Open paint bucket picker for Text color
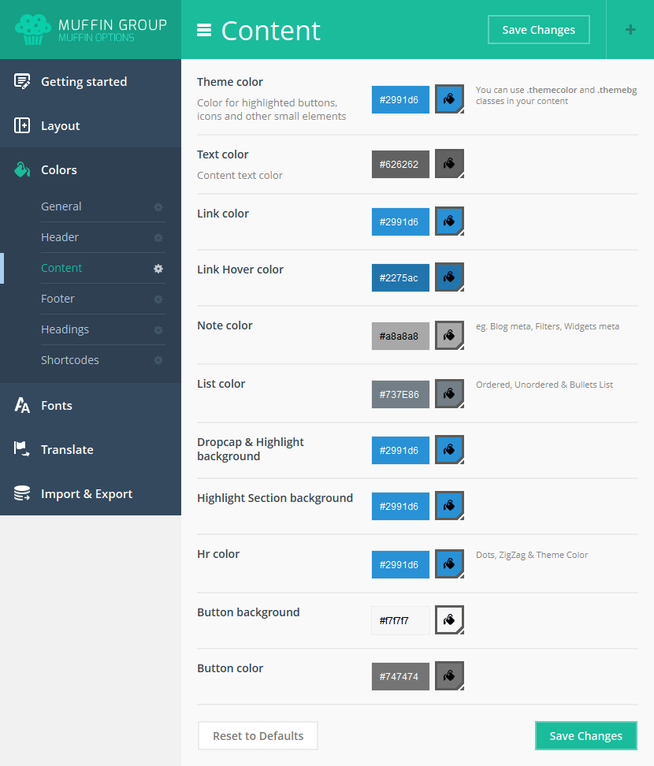Image resolution: width=654 pixels, height=766 pixels. click(449, 164)
